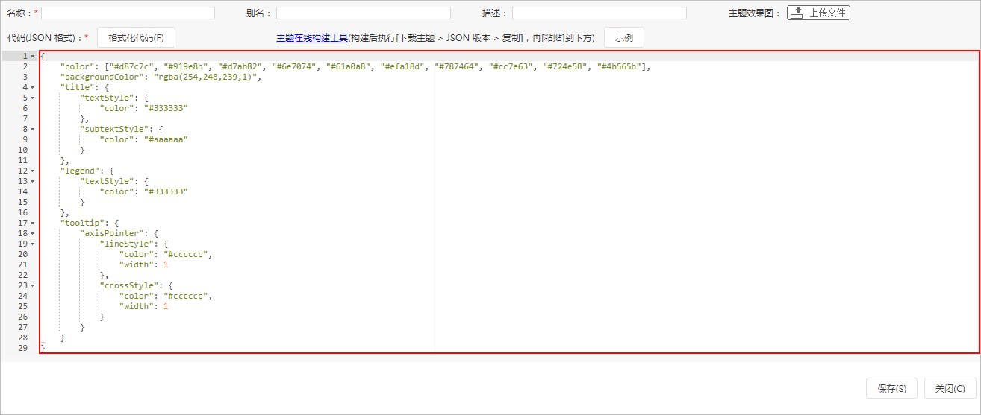Click "rgba(254,248,239,1)" value in code
This screenshot has width=981, height=415.
point(205,77)
